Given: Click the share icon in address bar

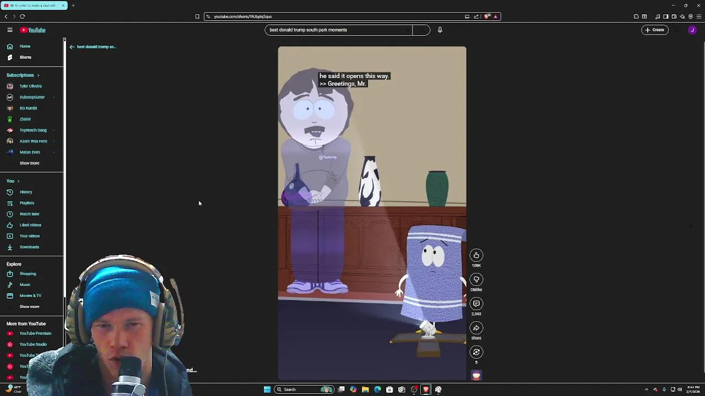Looking at the screenshot, I should [476, 16].
